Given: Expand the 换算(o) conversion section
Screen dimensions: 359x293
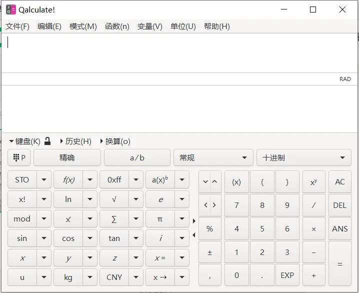Looking at the screenshot, I should tap(115, 141).
